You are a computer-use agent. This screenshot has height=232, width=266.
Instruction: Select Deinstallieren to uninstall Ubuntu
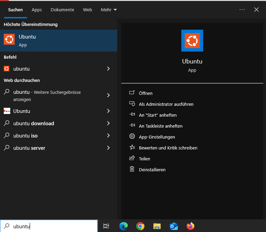[x=152, y=170]
